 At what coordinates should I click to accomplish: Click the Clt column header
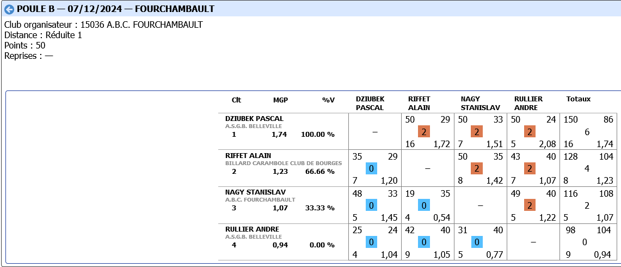(x=236, y=100)
